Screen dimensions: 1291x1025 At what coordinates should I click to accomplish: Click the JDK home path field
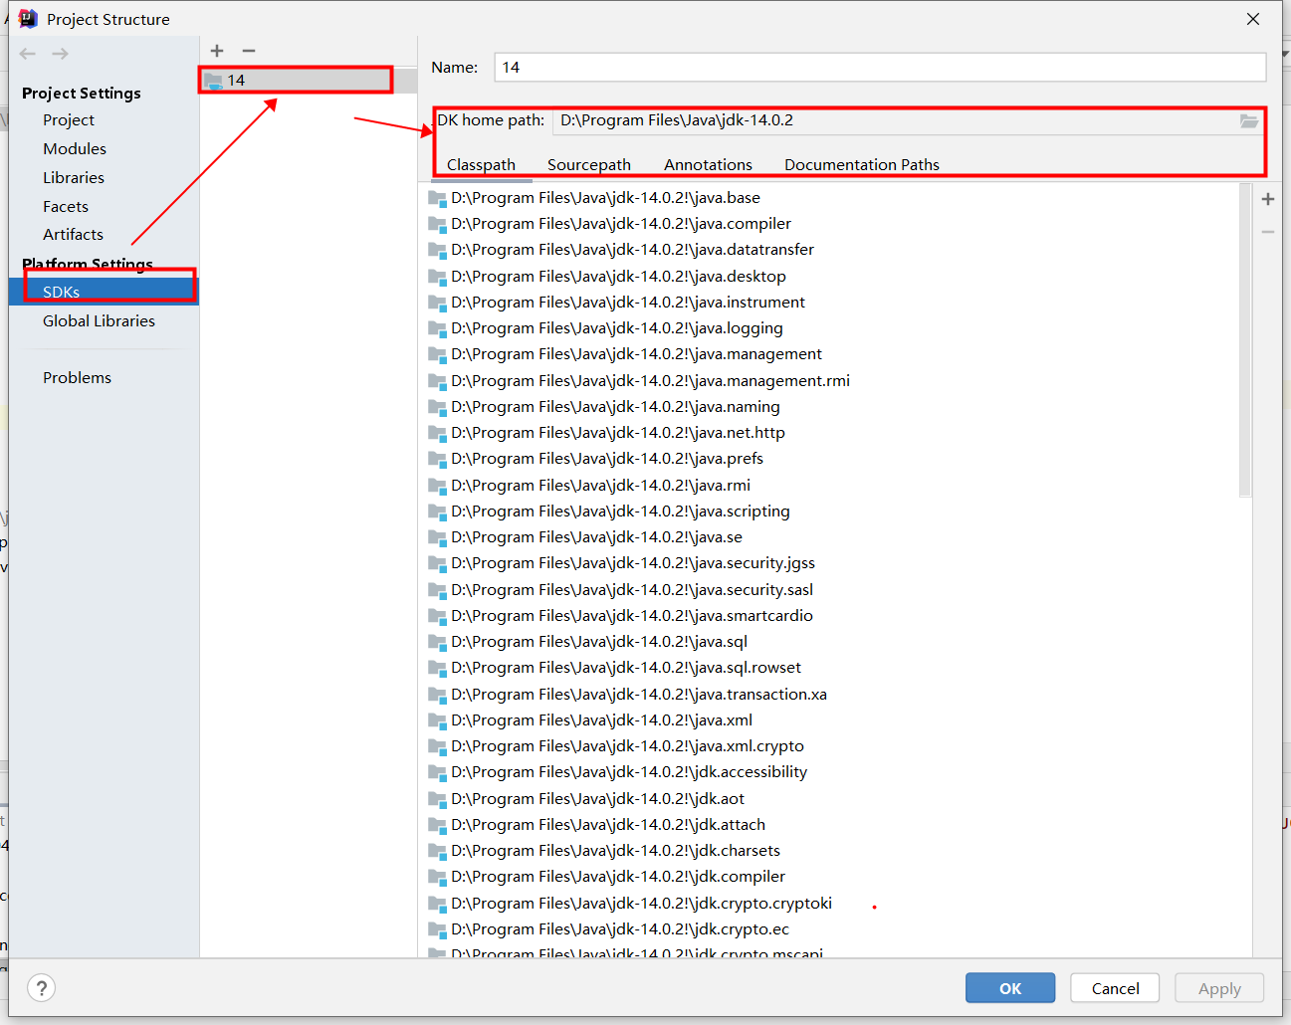coord(896,120)
